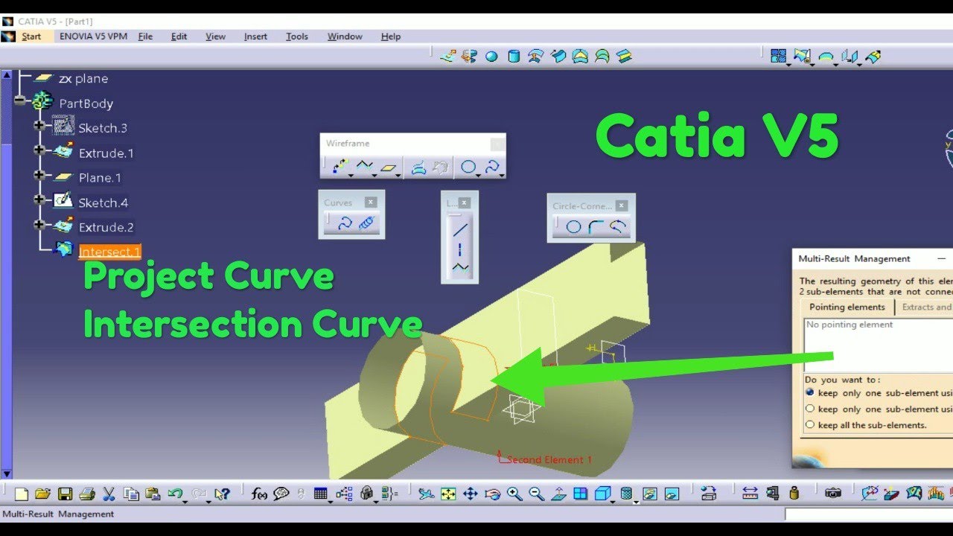
Task: Open the Tools menu
Action: coord(297,36)
